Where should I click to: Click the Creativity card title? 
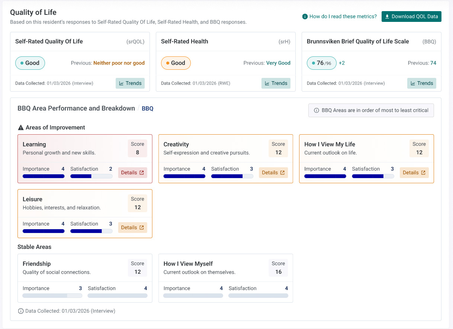[x=176, y=144]
